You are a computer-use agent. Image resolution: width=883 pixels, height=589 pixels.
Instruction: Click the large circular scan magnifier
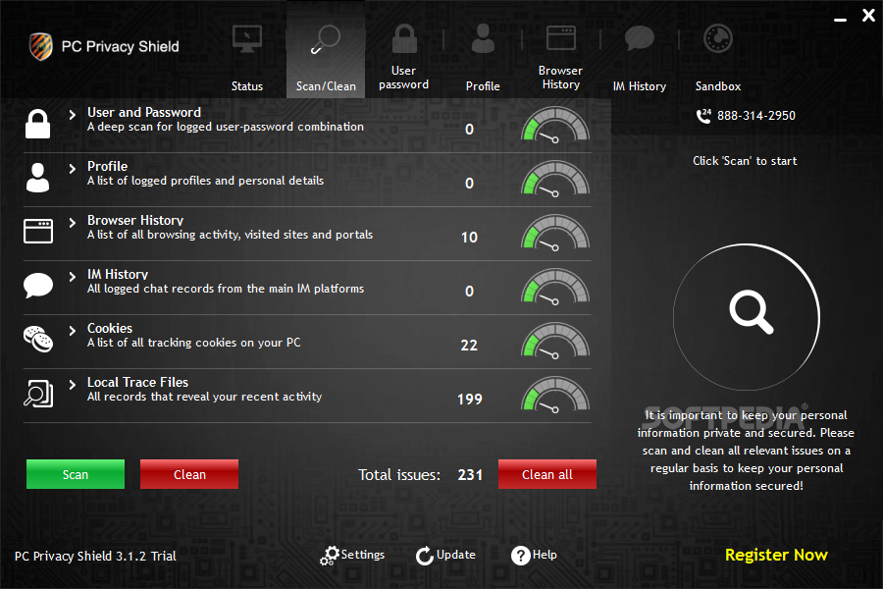(747, 317)
